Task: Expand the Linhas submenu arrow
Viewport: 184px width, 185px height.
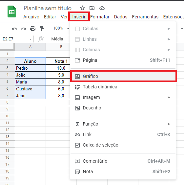Action: [x=169, y=39]
